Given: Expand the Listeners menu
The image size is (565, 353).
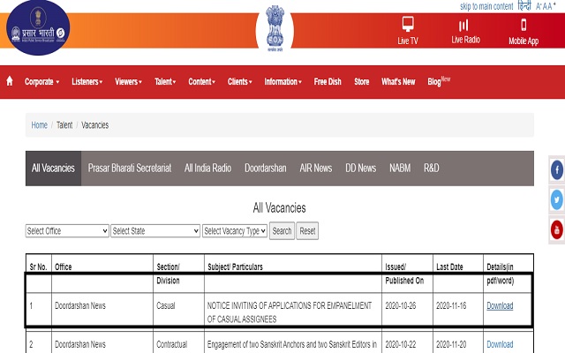Looking at the screenshot, I should 87,82.
